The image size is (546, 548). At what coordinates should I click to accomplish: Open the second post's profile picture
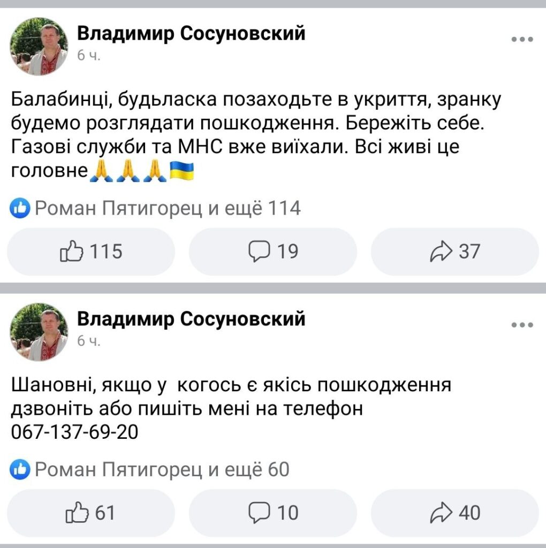(x=39, y=332)
